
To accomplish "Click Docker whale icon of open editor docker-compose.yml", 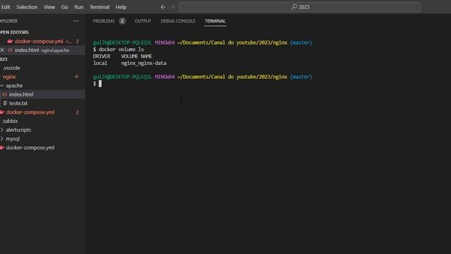I will point(11,42).
